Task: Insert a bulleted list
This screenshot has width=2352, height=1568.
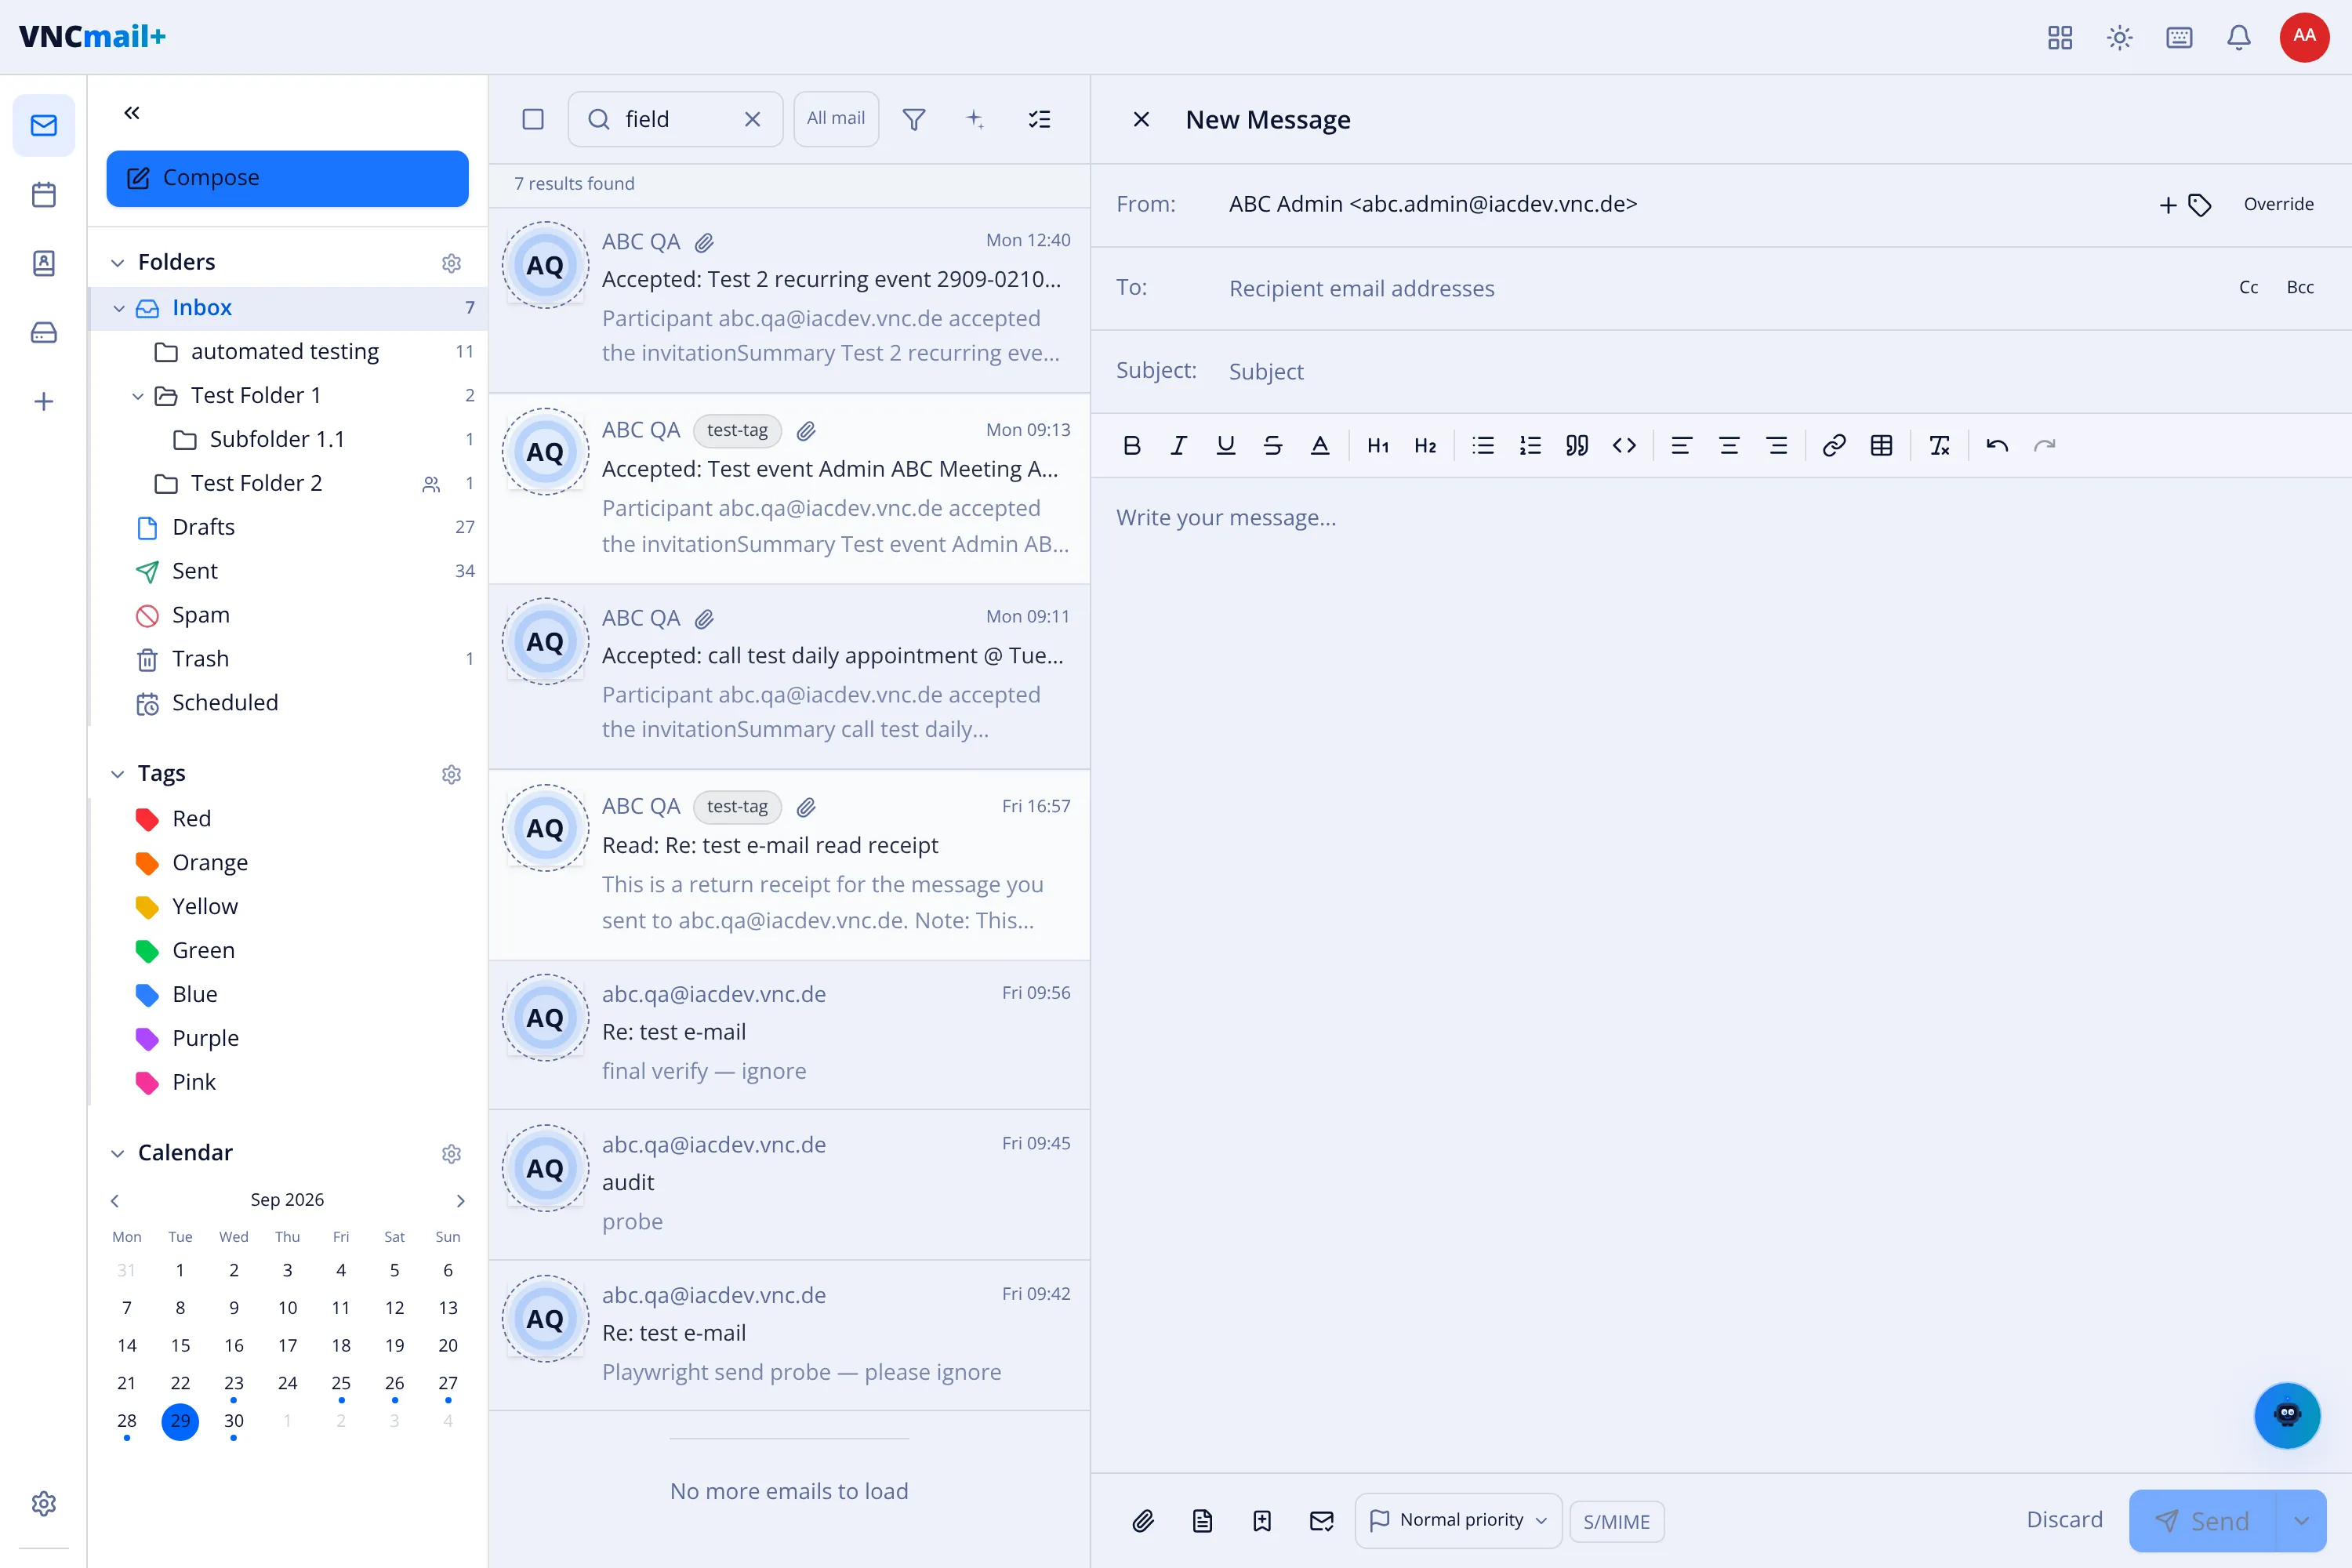Action: (1483, 446)
